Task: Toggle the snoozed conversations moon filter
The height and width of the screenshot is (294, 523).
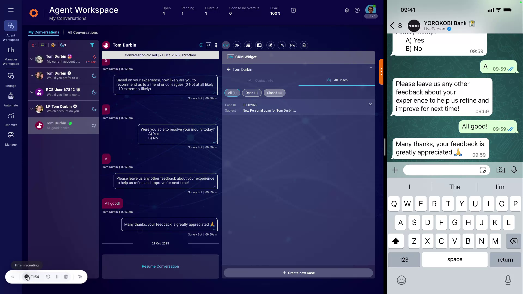Action: pyautogui.click(x=63, y=45)
